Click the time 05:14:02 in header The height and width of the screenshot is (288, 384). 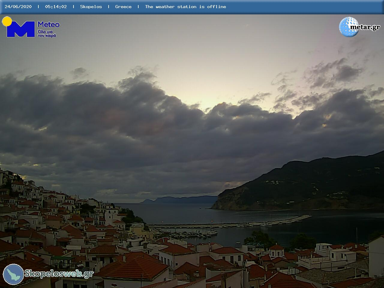coord(56,7)
